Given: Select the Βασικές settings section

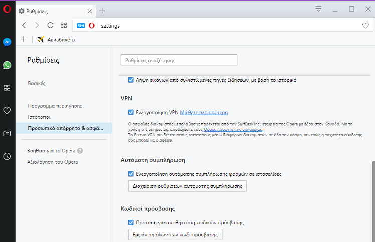Looking at the screenshot, I should click(37, 83).
